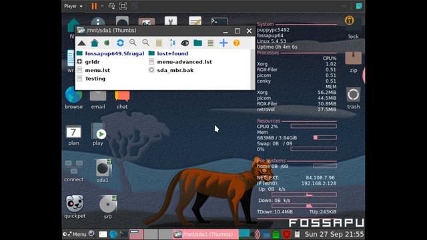Zoom in on file thumbnails

pos(133,43)
